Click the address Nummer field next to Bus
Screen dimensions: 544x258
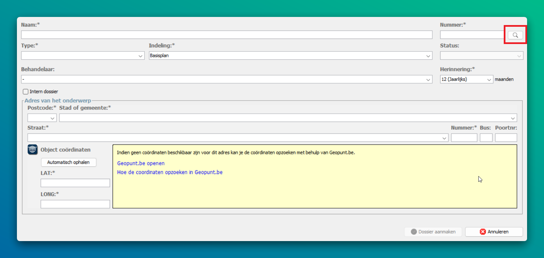pyautogui.click(x=464, y=138)
